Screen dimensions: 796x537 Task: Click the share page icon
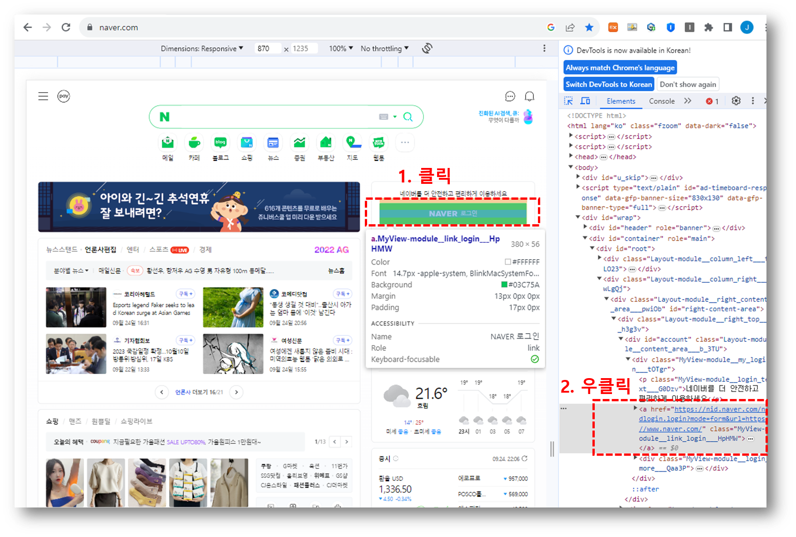tap(570, 27)
